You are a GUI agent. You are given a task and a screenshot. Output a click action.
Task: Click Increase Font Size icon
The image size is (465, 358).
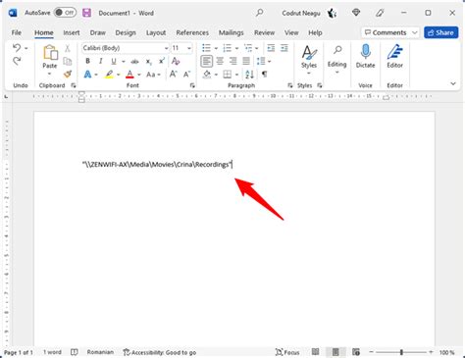point(173,75)
